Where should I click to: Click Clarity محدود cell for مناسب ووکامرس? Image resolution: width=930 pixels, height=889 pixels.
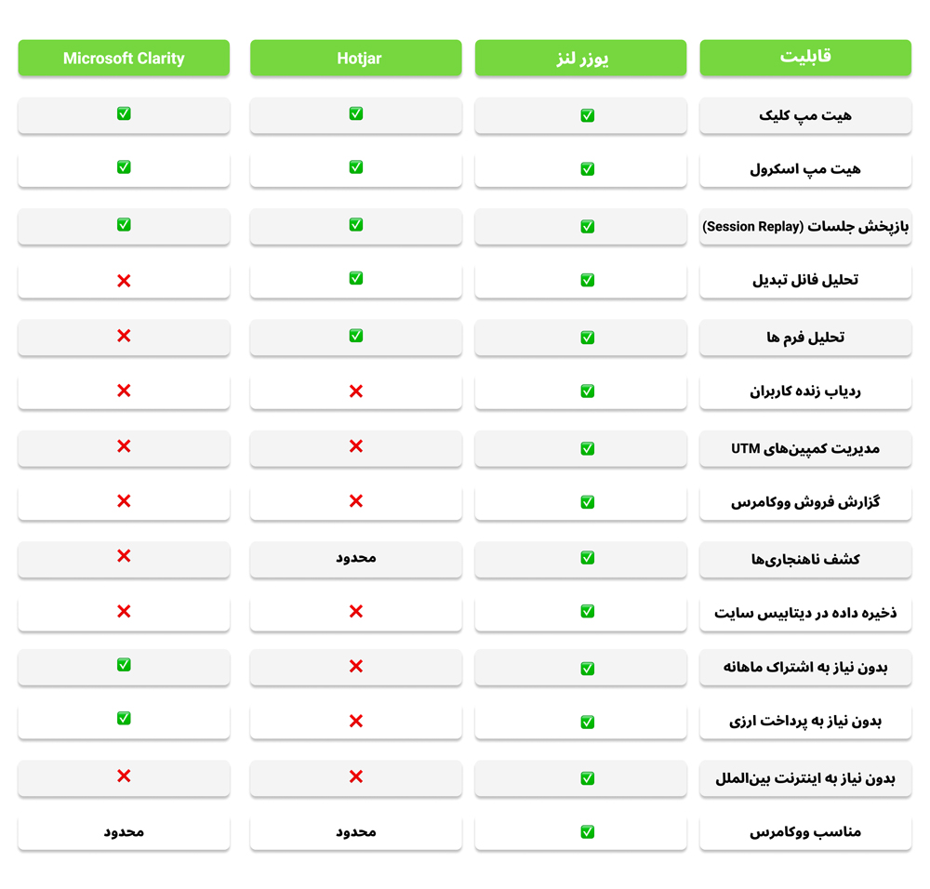[x=124, y=832]
